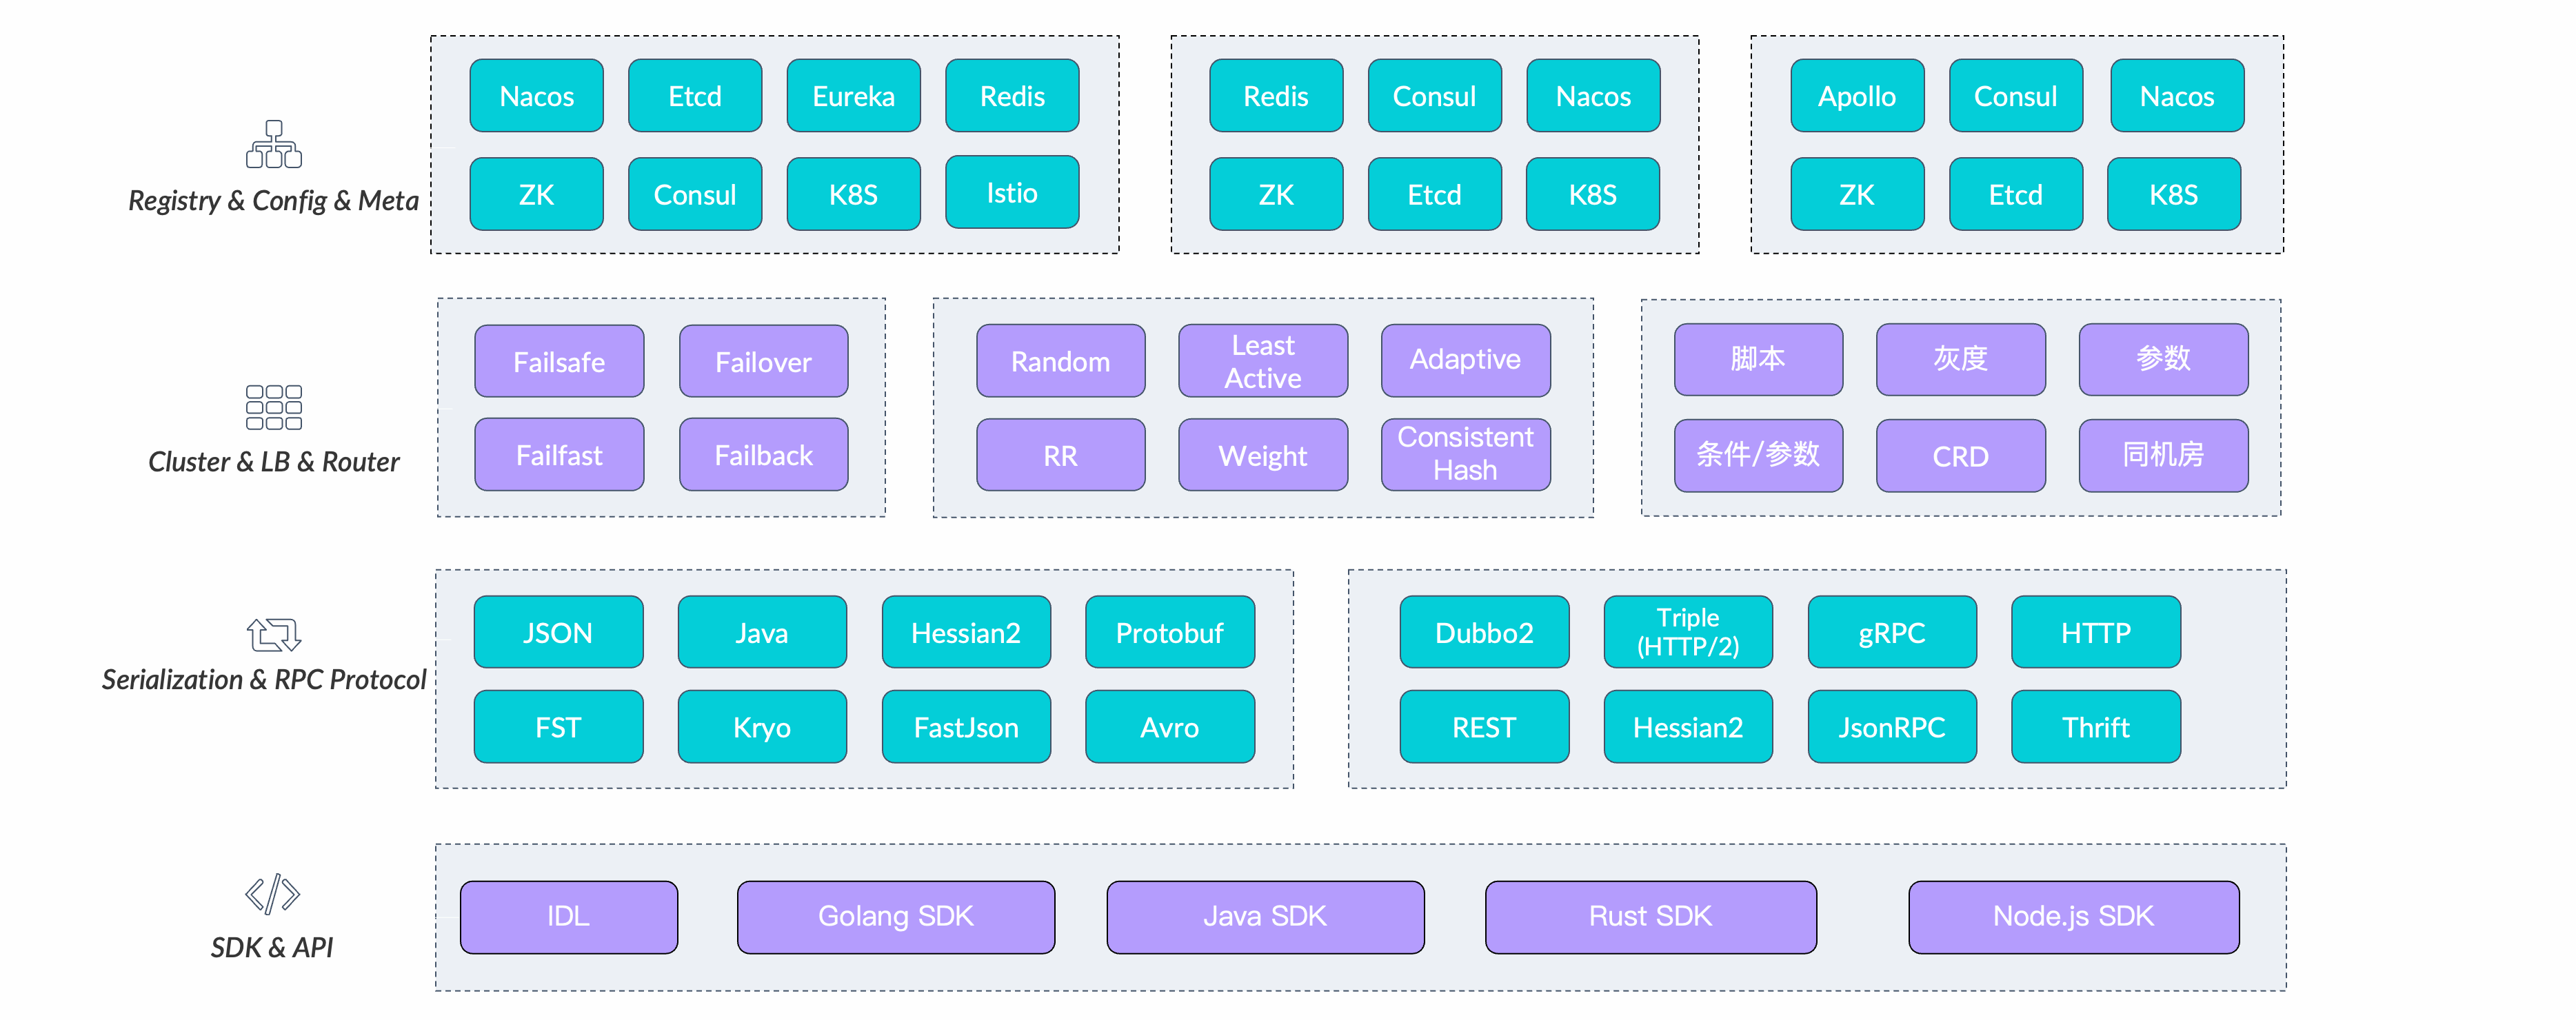Switch to the Hessian2 serialization tab
The image size is (2576, 1020).
click(965, 631)
